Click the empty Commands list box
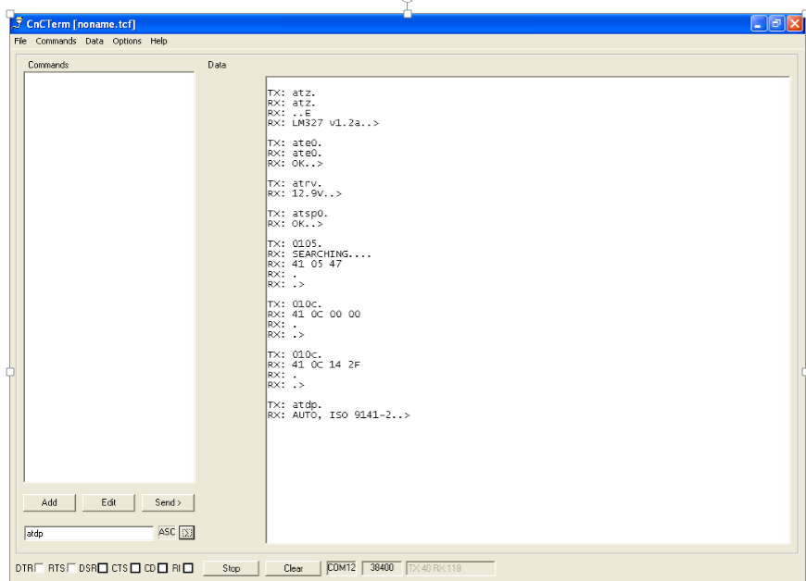This screenshot has width=806, height=581. click(109, 278)
